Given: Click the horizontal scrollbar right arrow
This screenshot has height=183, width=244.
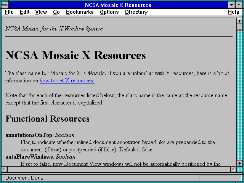Looking at the screenshot, I should pos(233,169).
